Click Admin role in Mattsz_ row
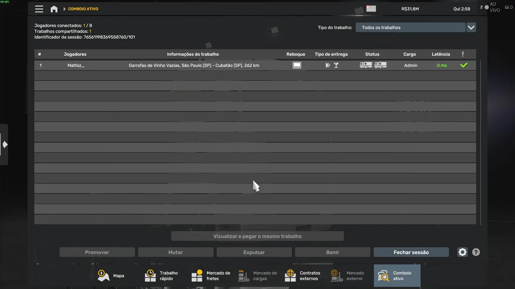This screenshot has width=515, height=289. (x=410, y=65)
